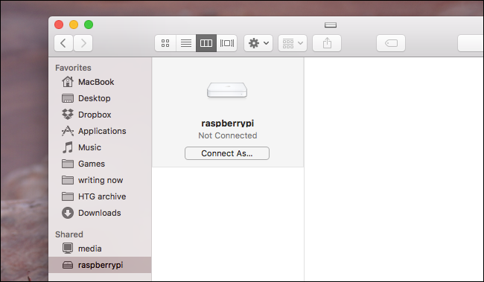This screenshot has width=484, height=282.
Task: Click the window title proxy icon
Action: pyautogui.click(x=331, y=25)
